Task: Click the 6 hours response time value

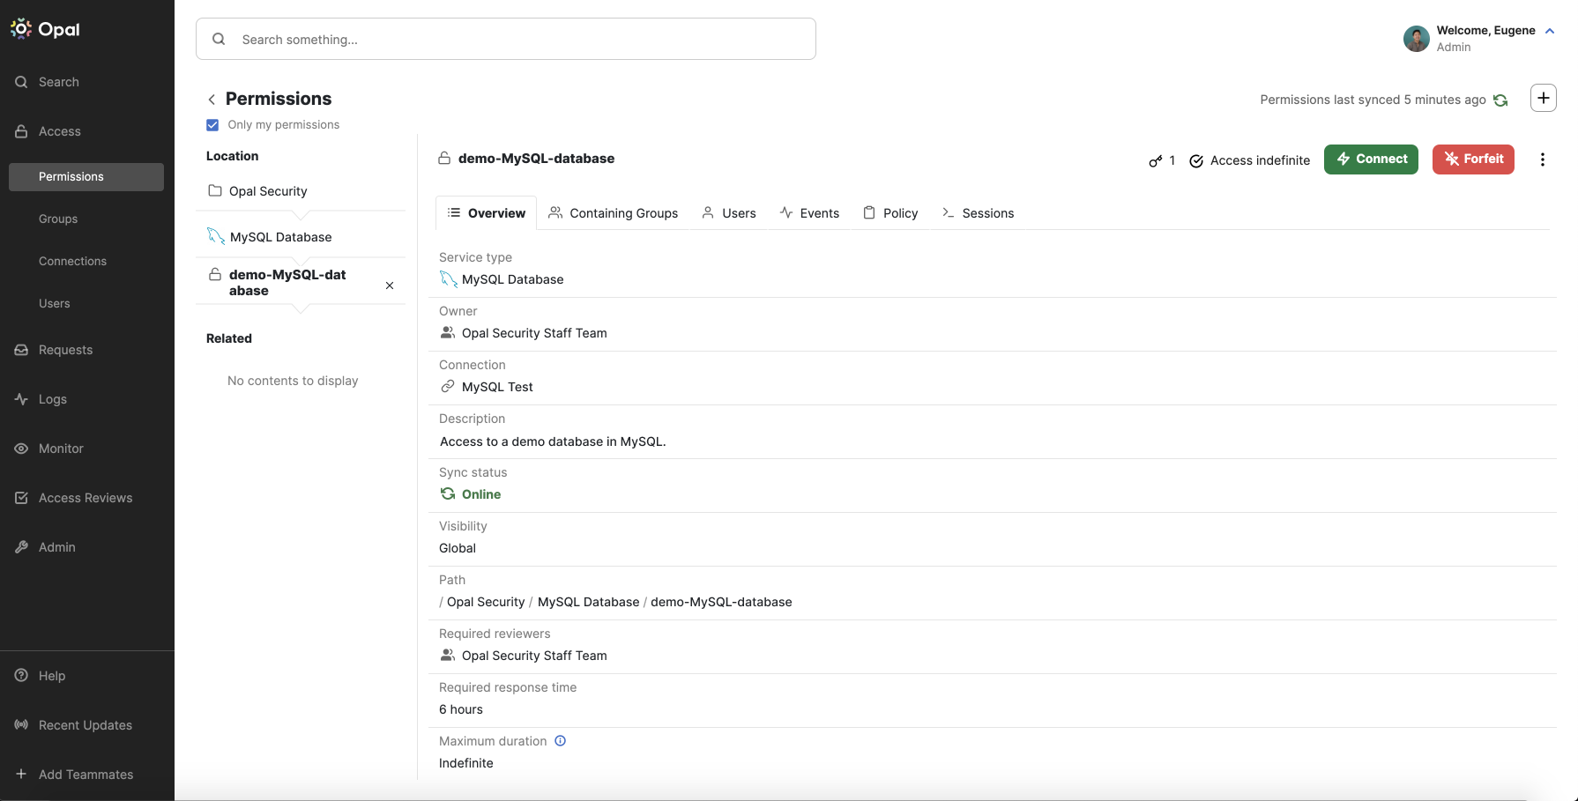Action: [x=461, y=709]
